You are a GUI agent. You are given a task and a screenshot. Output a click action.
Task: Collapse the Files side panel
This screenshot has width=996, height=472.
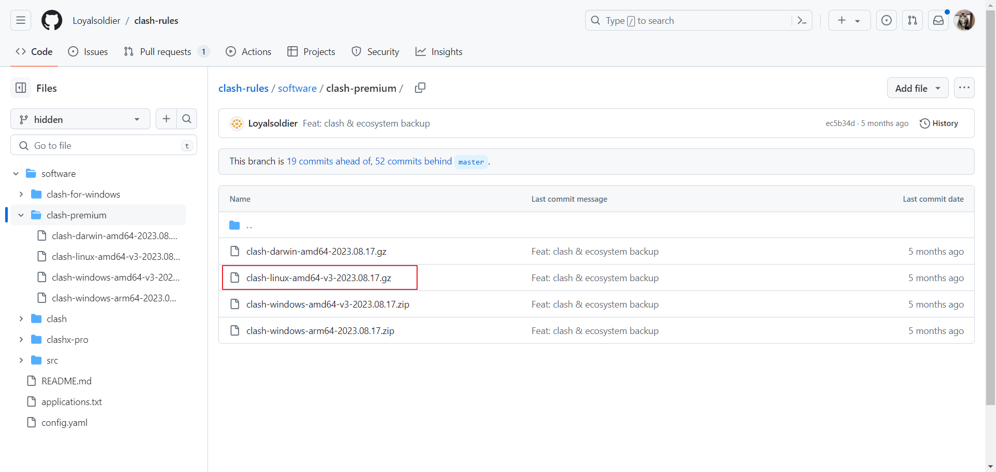coord(21,88)
